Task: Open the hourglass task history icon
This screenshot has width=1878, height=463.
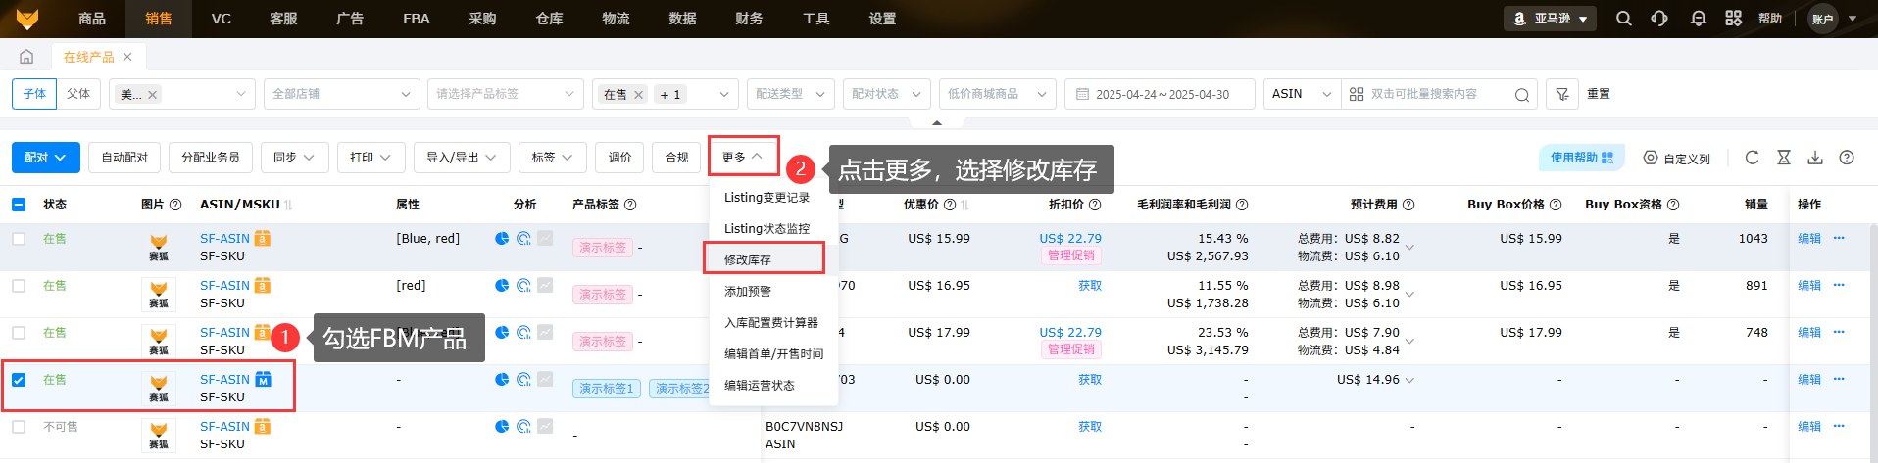Action: tap(1784, 158)
